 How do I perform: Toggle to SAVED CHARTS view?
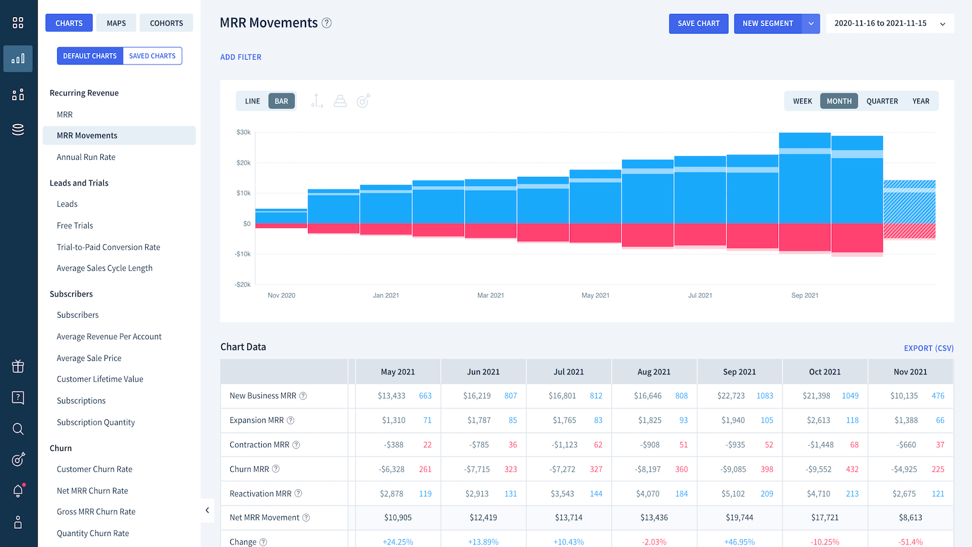(x=152, y=56)
